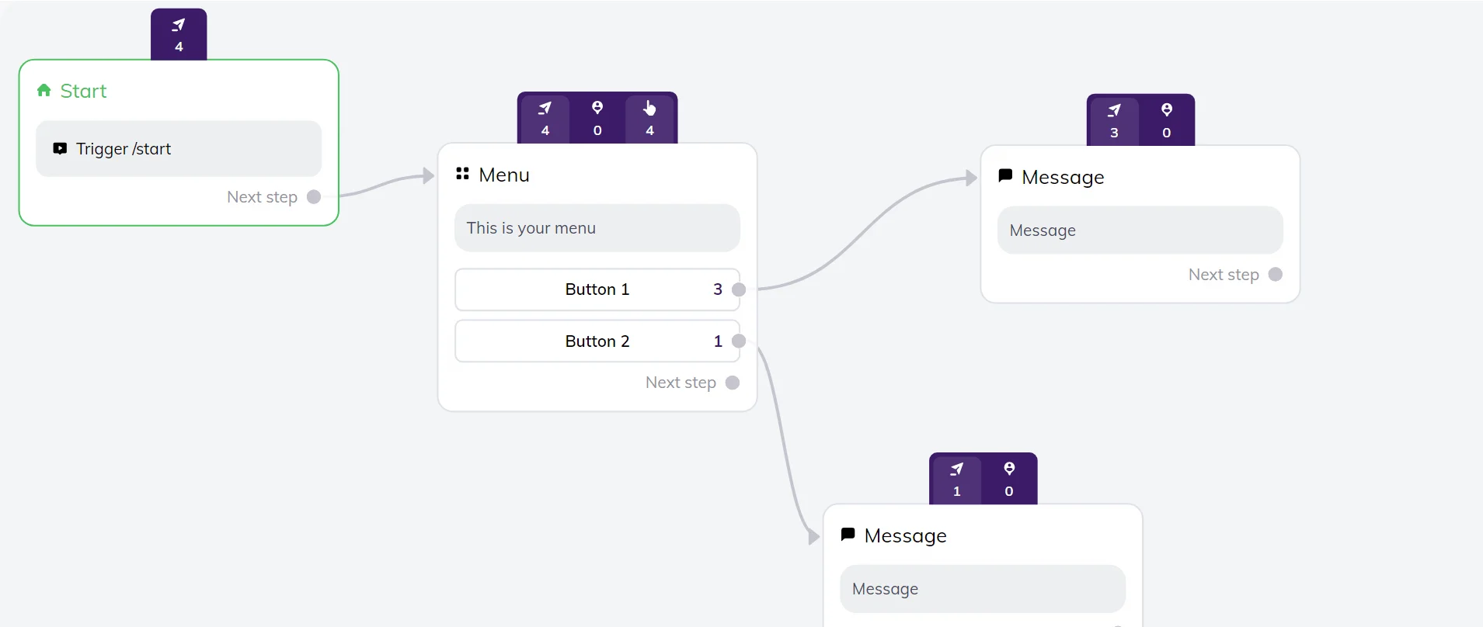Image resolution: width=1483 pixels, height=627 pixels.
Task: Click the Menu block's Next step connector dot
Action: [733, 383]
